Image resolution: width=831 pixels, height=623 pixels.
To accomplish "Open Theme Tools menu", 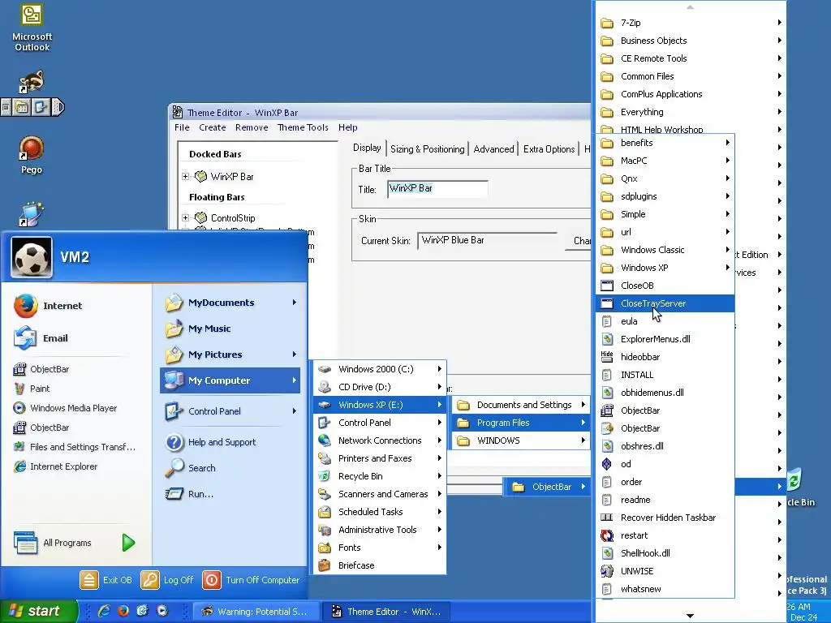I will [x=303, y=127].
